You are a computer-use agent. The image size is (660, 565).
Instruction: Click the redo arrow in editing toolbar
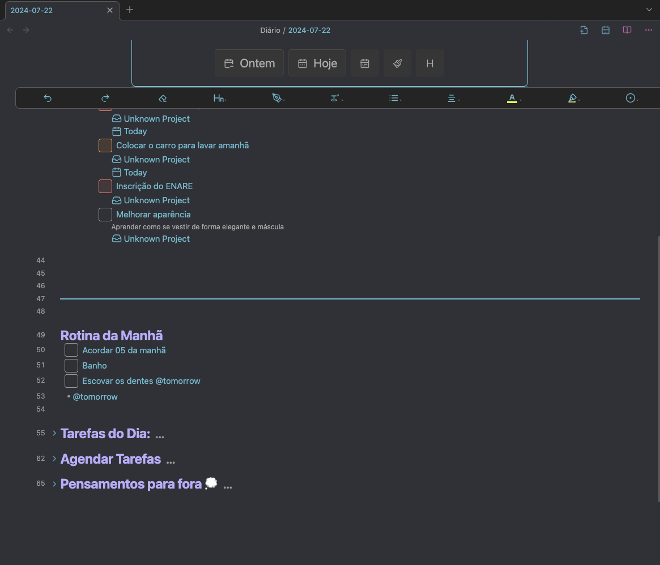(x=105, y=98)
